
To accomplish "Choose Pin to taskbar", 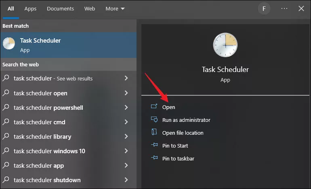I will coord(178,158).
